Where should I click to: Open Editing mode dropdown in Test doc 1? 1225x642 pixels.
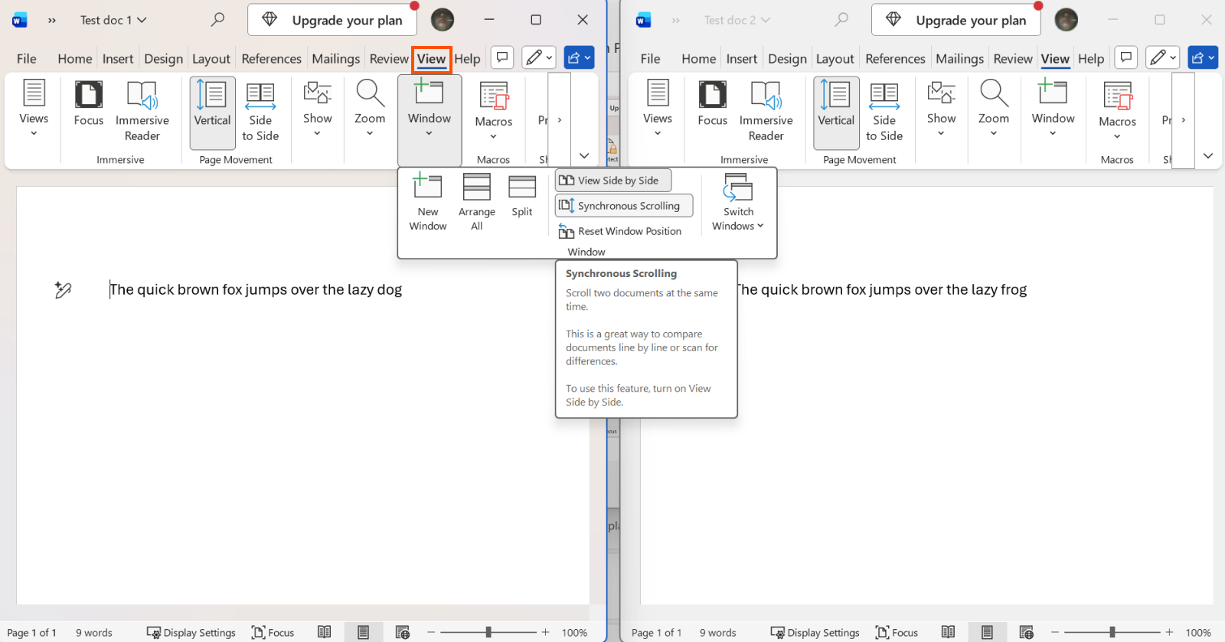[x=539, y=57]
